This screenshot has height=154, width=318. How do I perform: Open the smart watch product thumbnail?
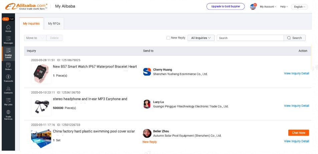(x=41, y=74)
